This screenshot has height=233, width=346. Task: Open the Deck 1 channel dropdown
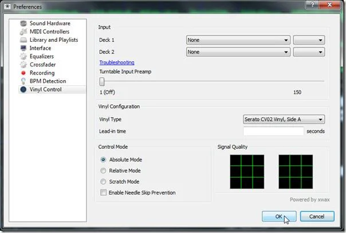click(309, 40)
